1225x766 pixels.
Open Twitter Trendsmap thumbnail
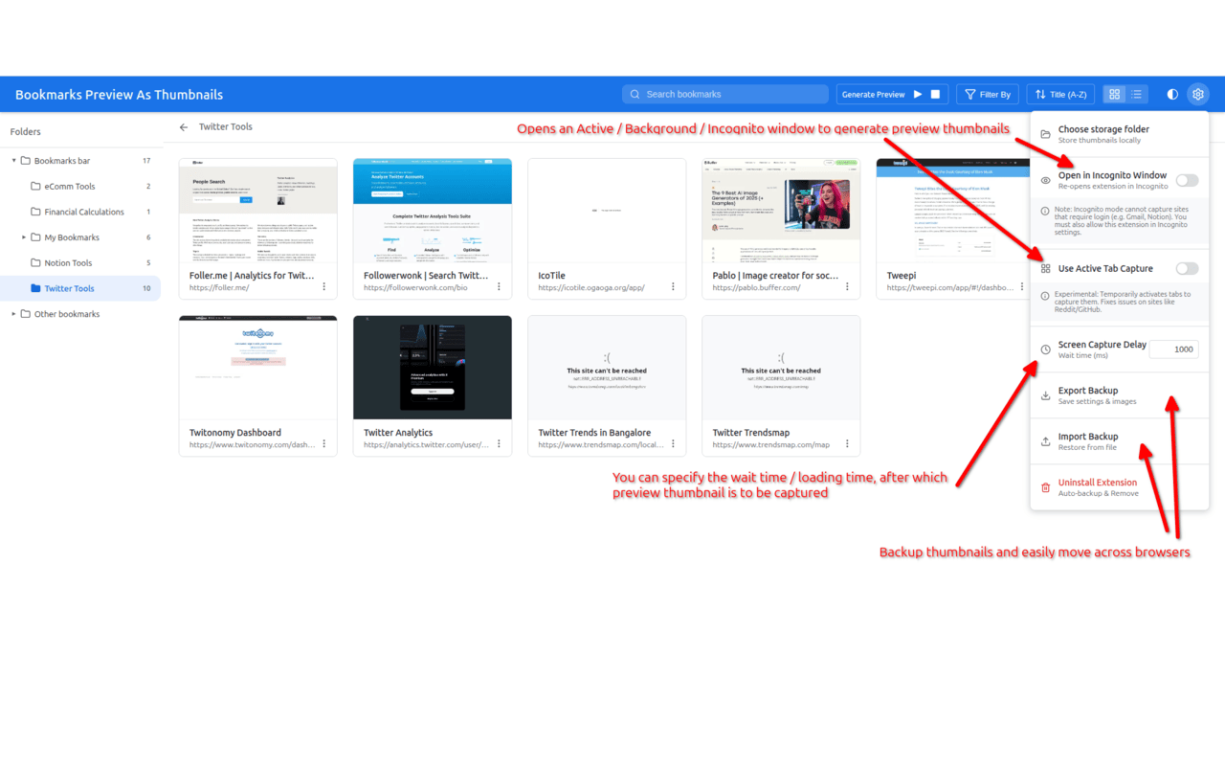tap(781, 368)
